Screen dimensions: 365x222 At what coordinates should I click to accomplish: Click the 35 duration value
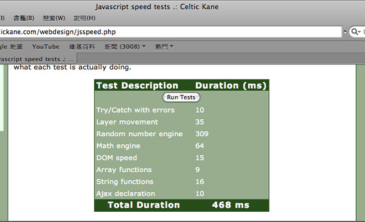200,122
